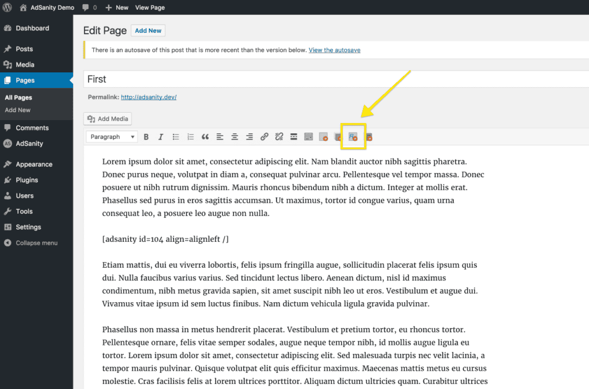Screen dimensions: 589x389
Task: Select Pages in the admin sidebar
Action: coord(26,80)
